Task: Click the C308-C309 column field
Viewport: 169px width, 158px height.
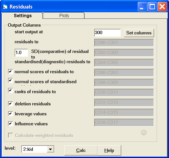Action: point(124,83)
